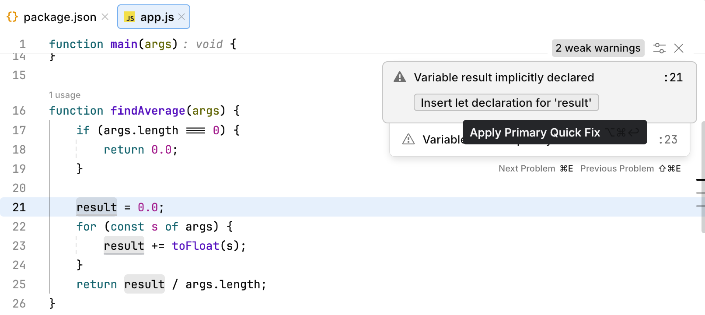Viewport: 705px width, 315px height.
Task: Click line number 21 in the gutter
Action: click(x=19, y=207)
